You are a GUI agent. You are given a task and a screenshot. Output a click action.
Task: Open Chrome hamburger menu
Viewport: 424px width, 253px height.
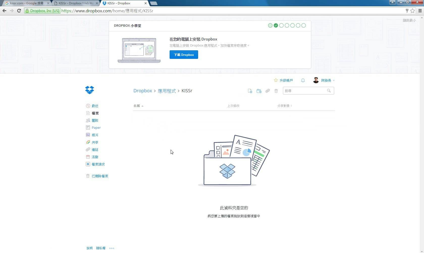coord(420,11)
